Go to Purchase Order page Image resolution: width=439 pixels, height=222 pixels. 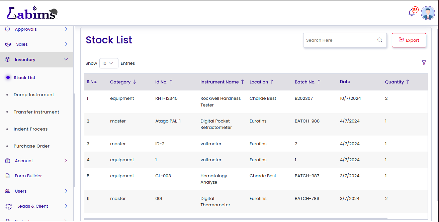pyautogui.click(x=31, y=146)
